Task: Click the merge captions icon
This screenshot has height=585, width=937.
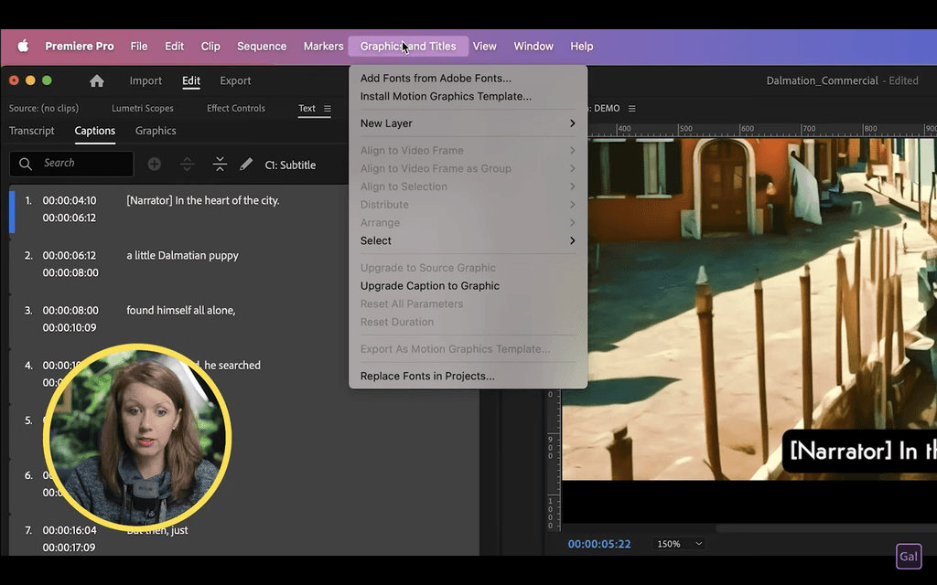Action: (220, 164)
